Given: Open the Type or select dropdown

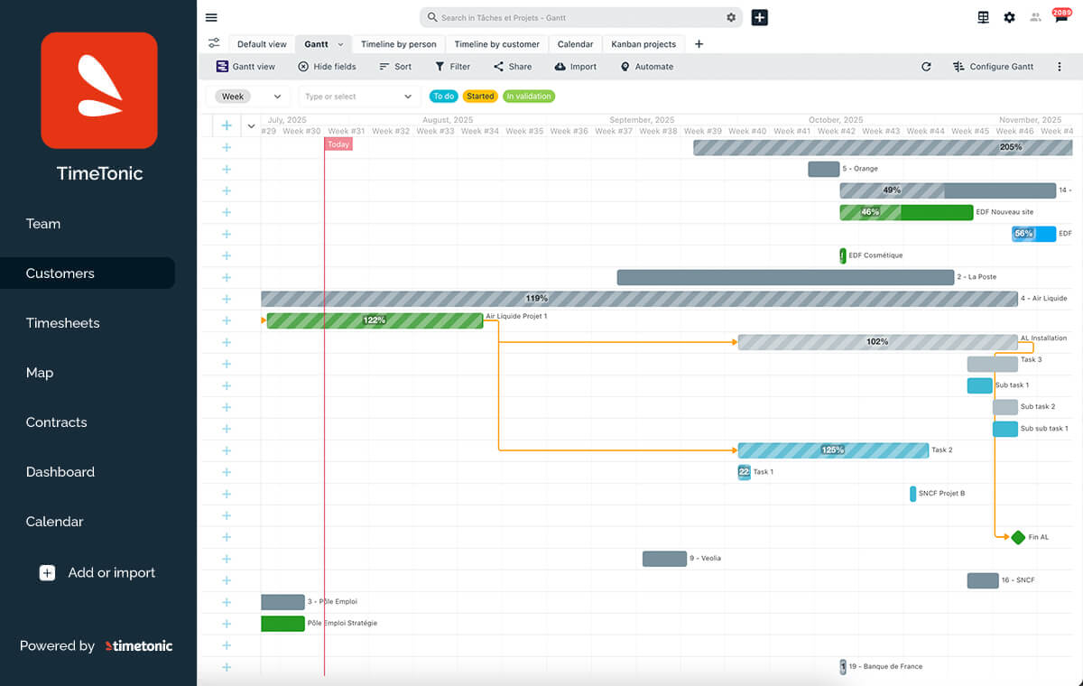Looking at the screenshot, I should point(359,97).
